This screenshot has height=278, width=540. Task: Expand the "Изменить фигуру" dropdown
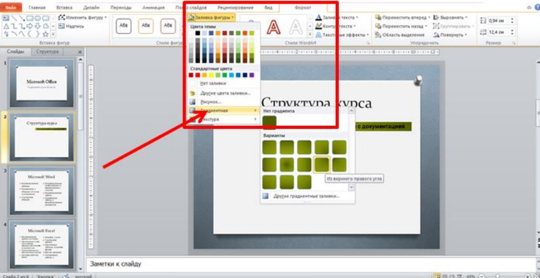pos(83,17)
